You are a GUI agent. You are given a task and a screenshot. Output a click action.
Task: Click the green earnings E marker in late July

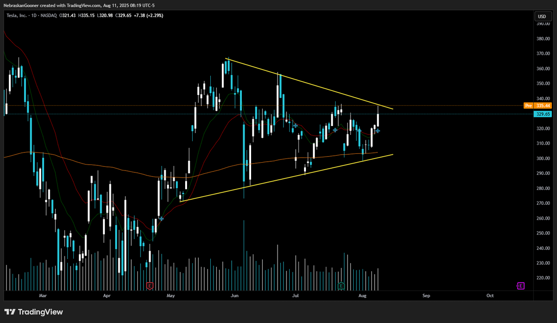tap(341, 286)
